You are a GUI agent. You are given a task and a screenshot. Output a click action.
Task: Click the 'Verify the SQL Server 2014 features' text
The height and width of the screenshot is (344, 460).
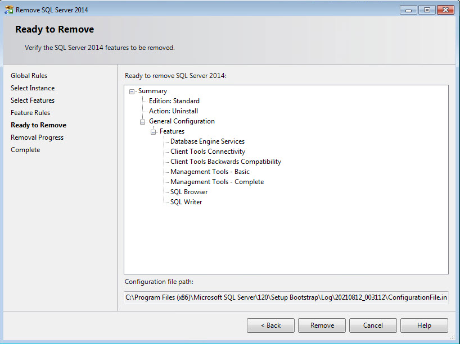coord(100,48)
